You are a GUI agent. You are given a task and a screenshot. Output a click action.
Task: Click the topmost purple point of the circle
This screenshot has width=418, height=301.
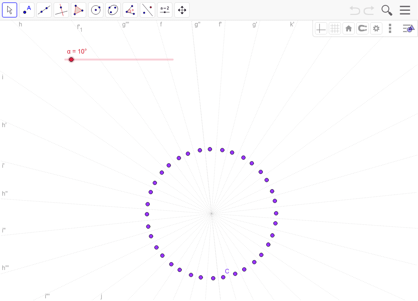pyautogui.click(x=210, y=149)
